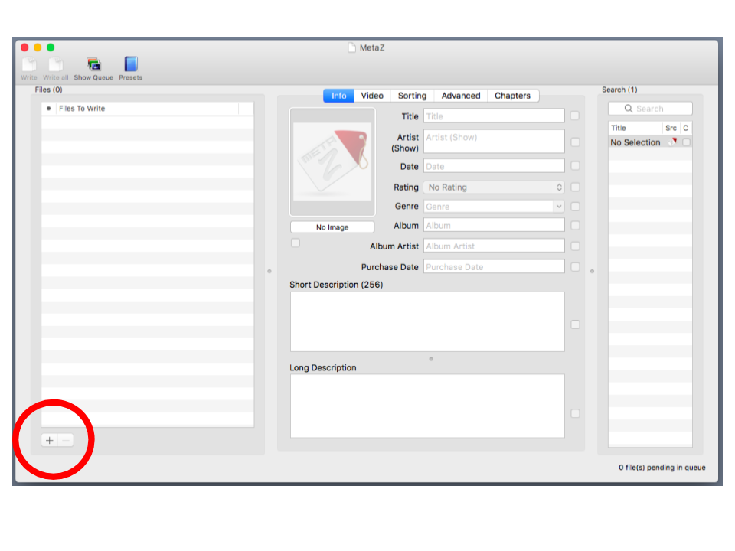Click the Long Description text area
Screen dimensions: 735x551
tap(427, 406)
